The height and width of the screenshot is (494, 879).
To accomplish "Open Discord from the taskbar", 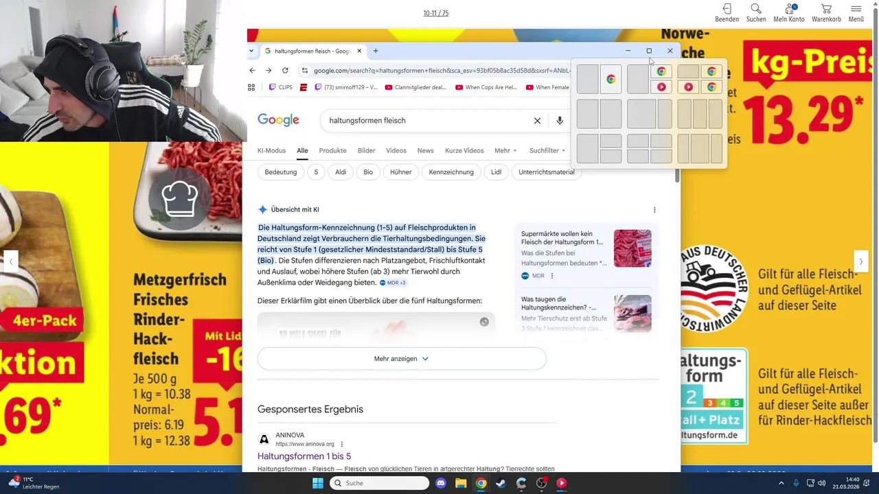I will (x=441, y=483).
